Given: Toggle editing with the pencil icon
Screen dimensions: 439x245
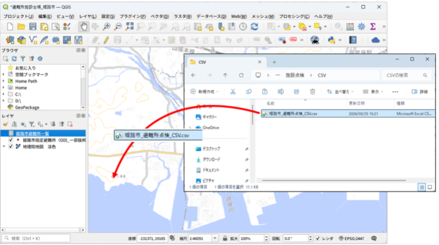Looking at the screenshot, I should click(x=106, y=40).
